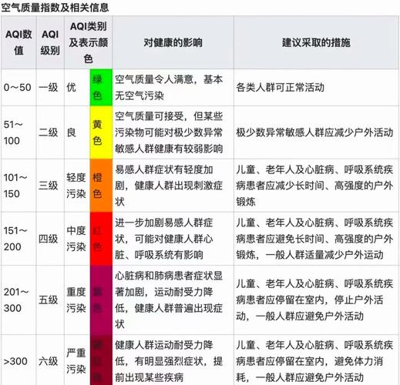Select the 六级 level cell
The width and height of the screenshot is (400, 385).
tap(50, 360)
